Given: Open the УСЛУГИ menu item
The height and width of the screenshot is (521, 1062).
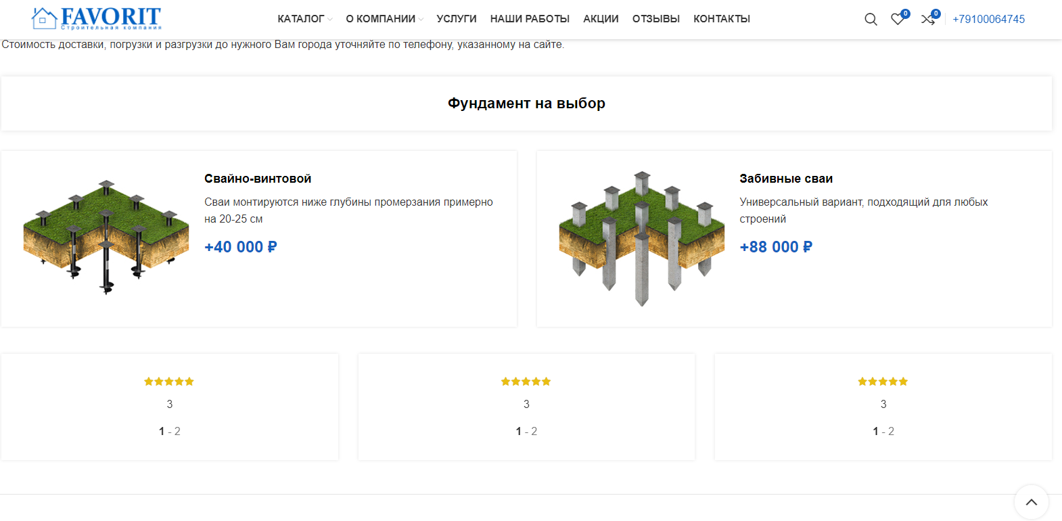Looking at the screenshot, I should [x=457, y=19].
